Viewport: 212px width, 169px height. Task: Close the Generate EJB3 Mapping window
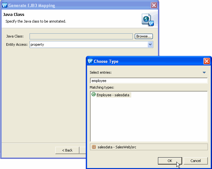(154, 5)
